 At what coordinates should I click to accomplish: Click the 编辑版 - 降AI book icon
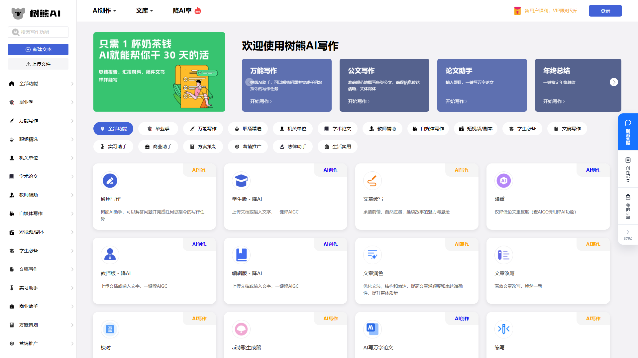click(241, 255)
